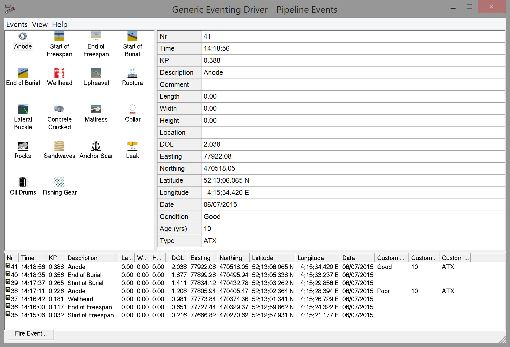Select the Rupture event icon
This screenshot has width=510, height=347.
click(x=132, y=73)
